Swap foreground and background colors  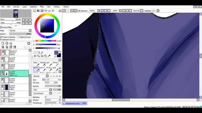[x=60, y=51]
